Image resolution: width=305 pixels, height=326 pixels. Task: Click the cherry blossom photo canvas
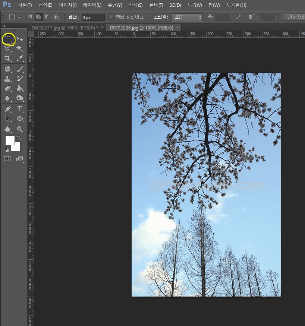pos(206,185)
